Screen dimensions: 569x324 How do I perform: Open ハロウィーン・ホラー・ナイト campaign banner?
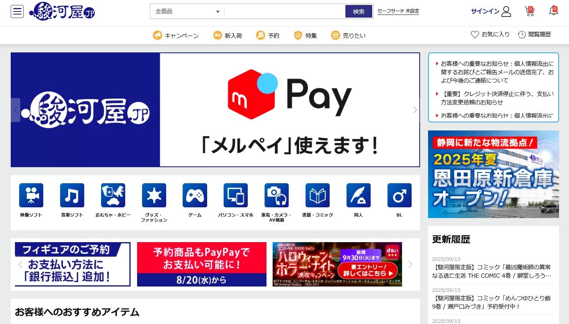[337, 264]
